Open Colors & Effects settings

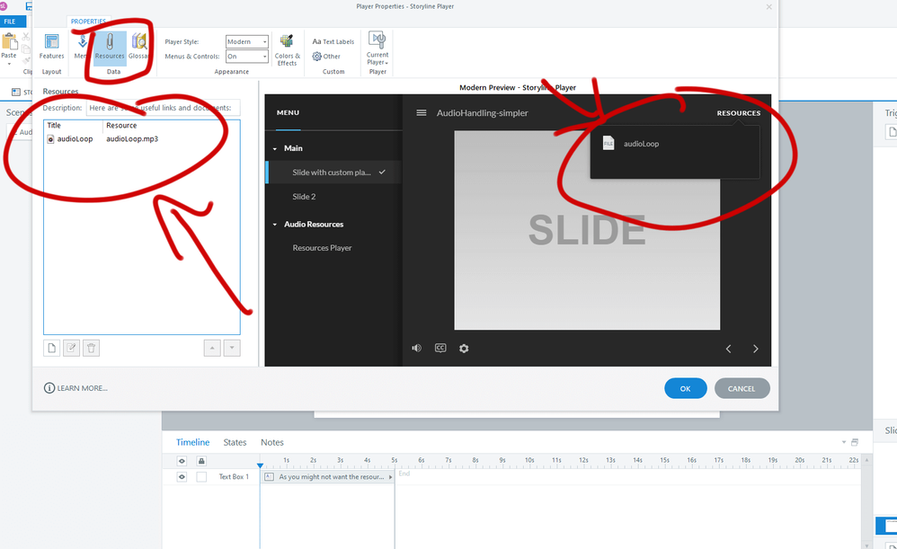(x=287, y=50)
